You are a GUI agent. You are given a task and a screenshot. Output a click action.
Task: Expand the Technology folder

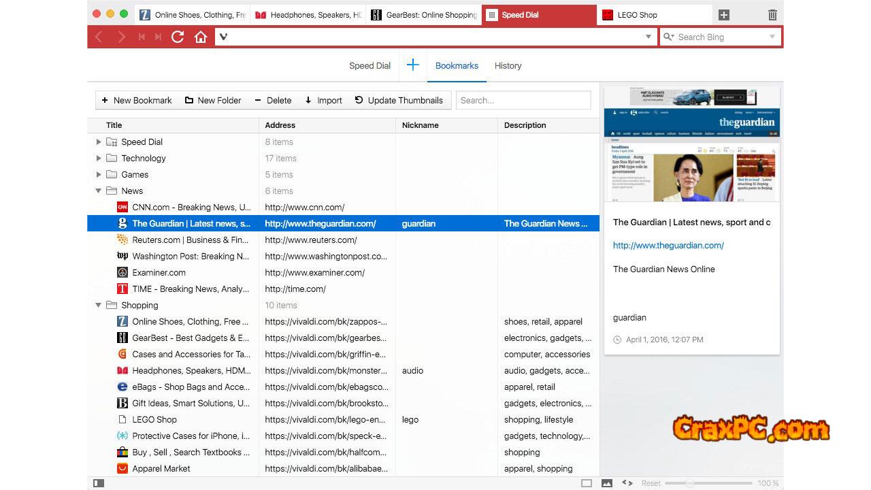[x=99, y=159]
